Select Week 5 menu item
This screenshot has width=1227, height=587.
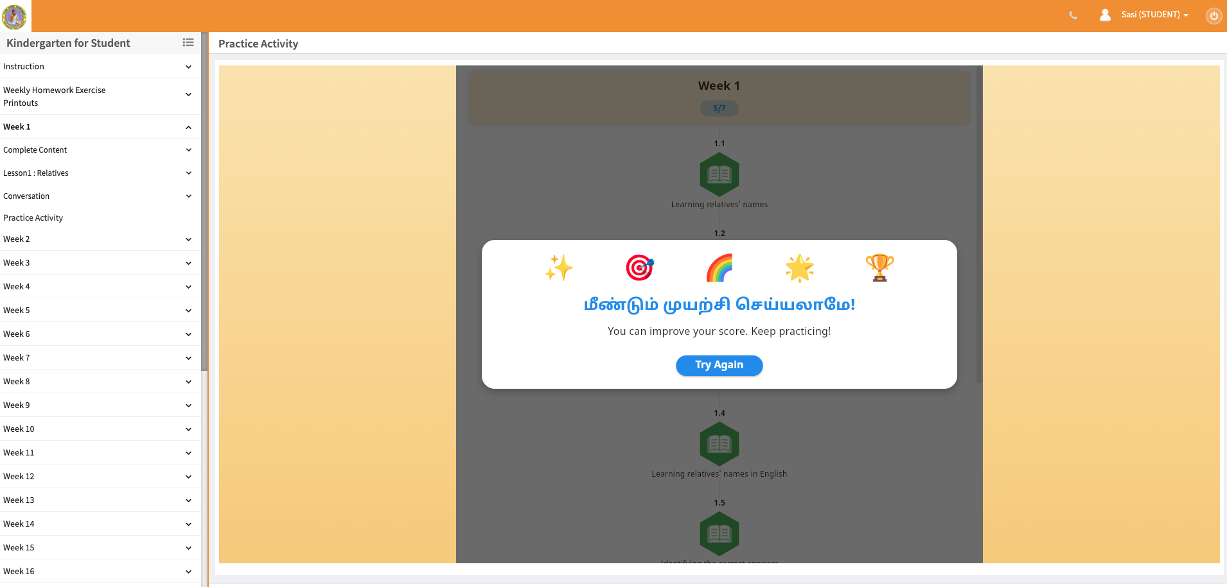tap(100, 311)
